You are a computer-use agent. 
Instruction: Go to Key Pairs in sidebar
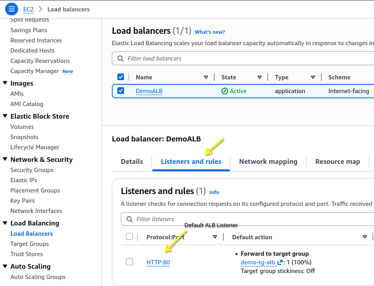[23, 201]
